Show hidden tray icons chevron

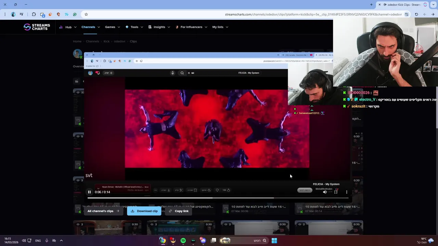point(61,241)
